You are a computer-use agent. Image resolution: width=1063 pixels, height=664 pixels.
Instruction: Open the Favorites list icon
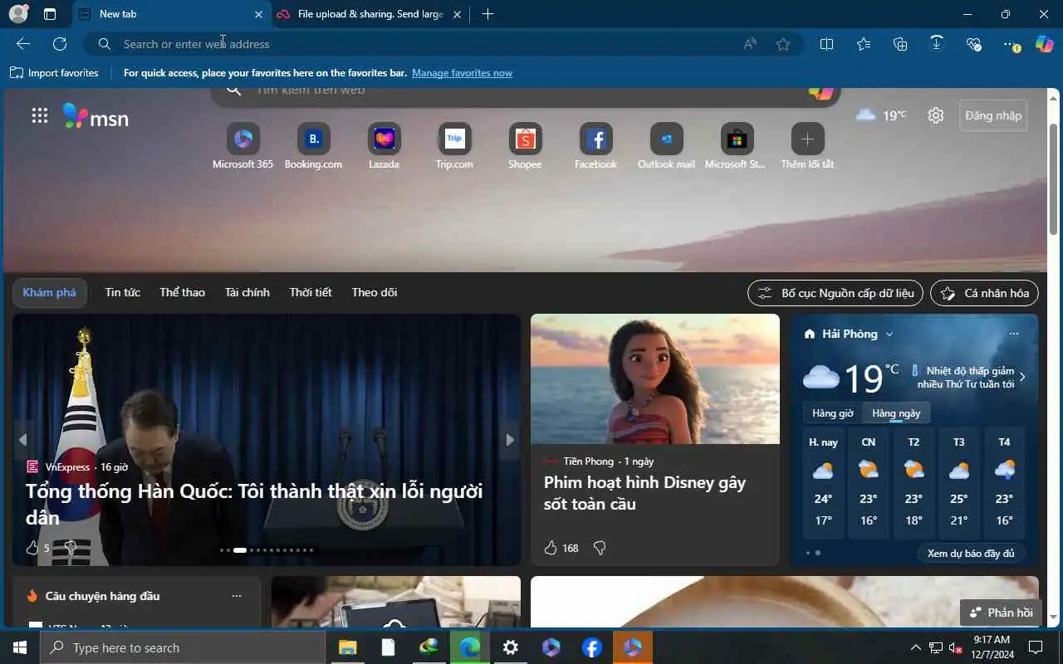pos(864,44)
